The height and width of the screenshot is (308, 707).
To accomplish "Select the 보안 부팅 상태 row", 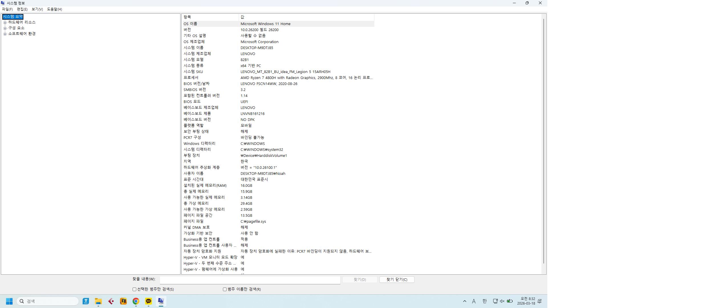I will click(278, 131).
